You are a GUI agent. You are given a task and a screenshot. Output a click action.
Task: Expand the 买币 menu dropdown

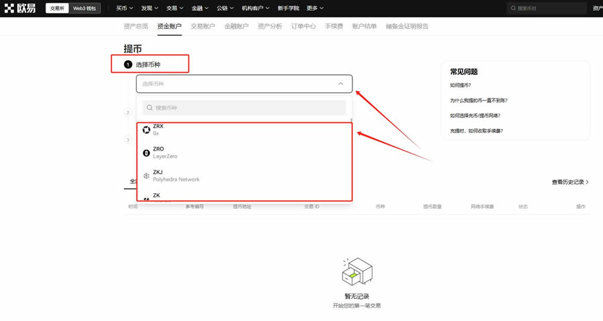[124, 9]
